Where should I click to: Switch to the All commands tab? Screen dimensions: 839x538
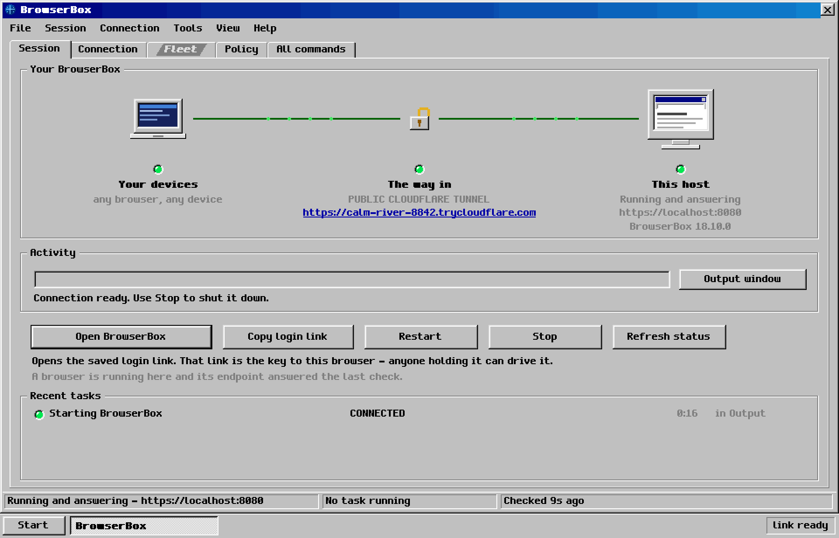pos(311,49)
